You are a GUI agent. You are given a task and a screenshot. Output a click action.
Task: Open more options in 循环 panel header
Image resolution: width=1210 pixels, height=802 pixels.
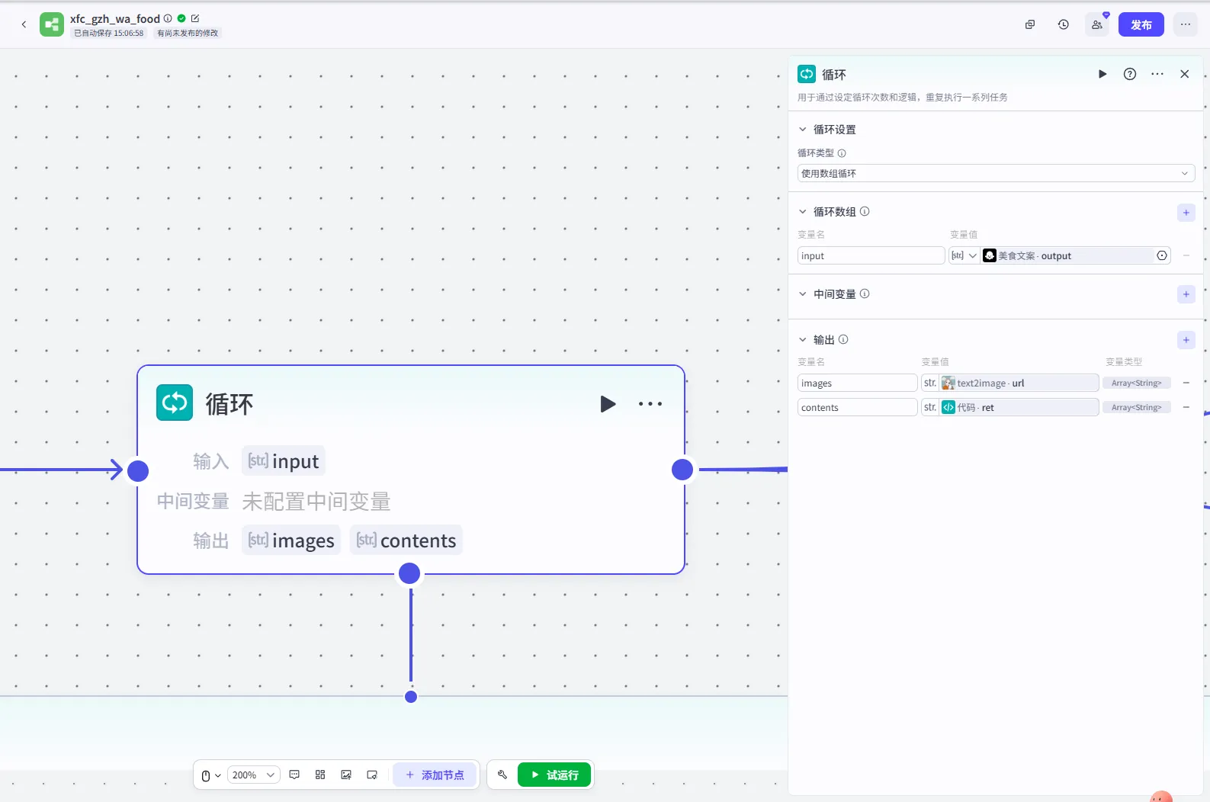pos(1157,74)
